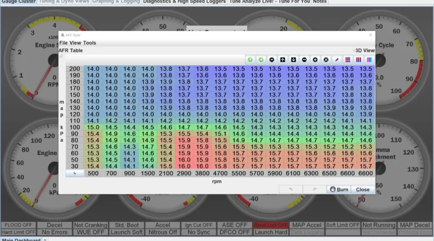
Task: Click the decrement down-arrow toolbar icon
Action: [293, 59]
